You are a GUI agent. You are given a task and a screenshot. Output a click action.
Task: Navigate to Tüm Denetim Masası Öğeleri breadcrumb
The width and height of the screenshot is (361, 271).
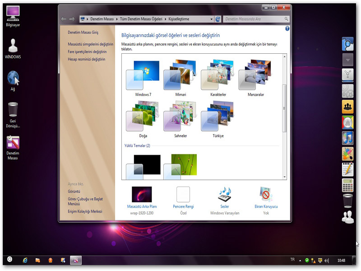[141, 19]
